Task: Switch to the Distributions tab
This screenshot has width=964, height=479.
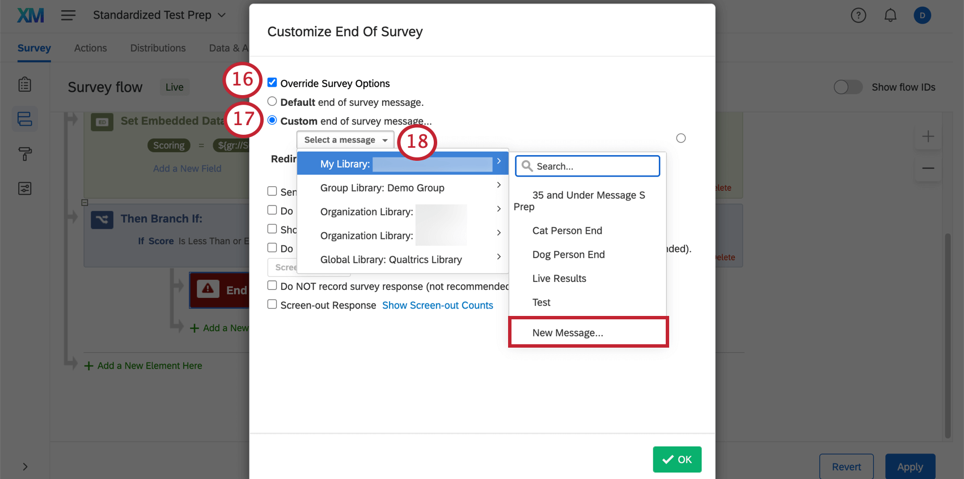Action: (x=158, y=48)
